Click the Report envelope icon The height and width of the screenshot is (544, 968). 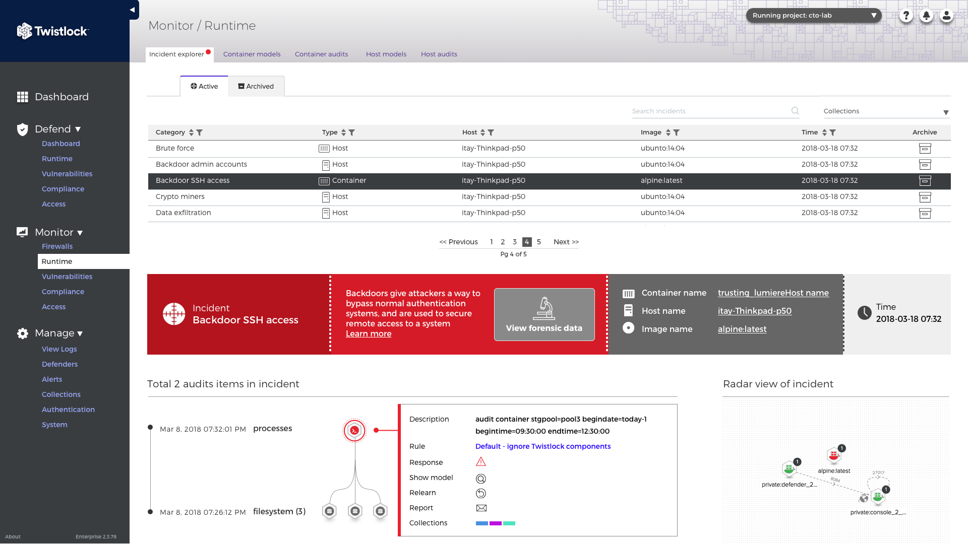pos(481,508)
